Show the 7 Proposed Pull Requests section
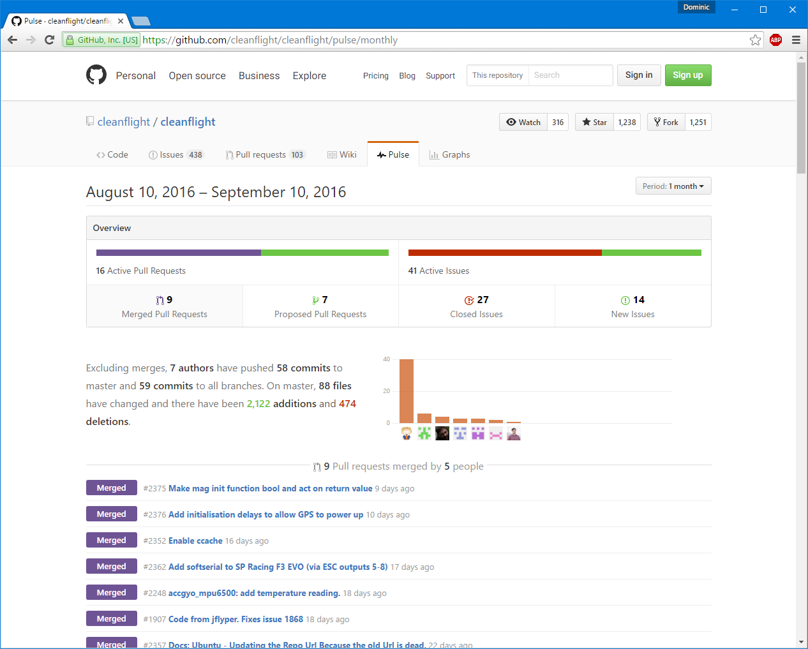 point(320,306)
